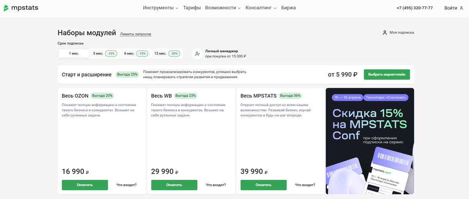The height and width of the screenshot is (199, 469).
Task: Pay for the Весь WB plan
Action: (x=174, y=185)
